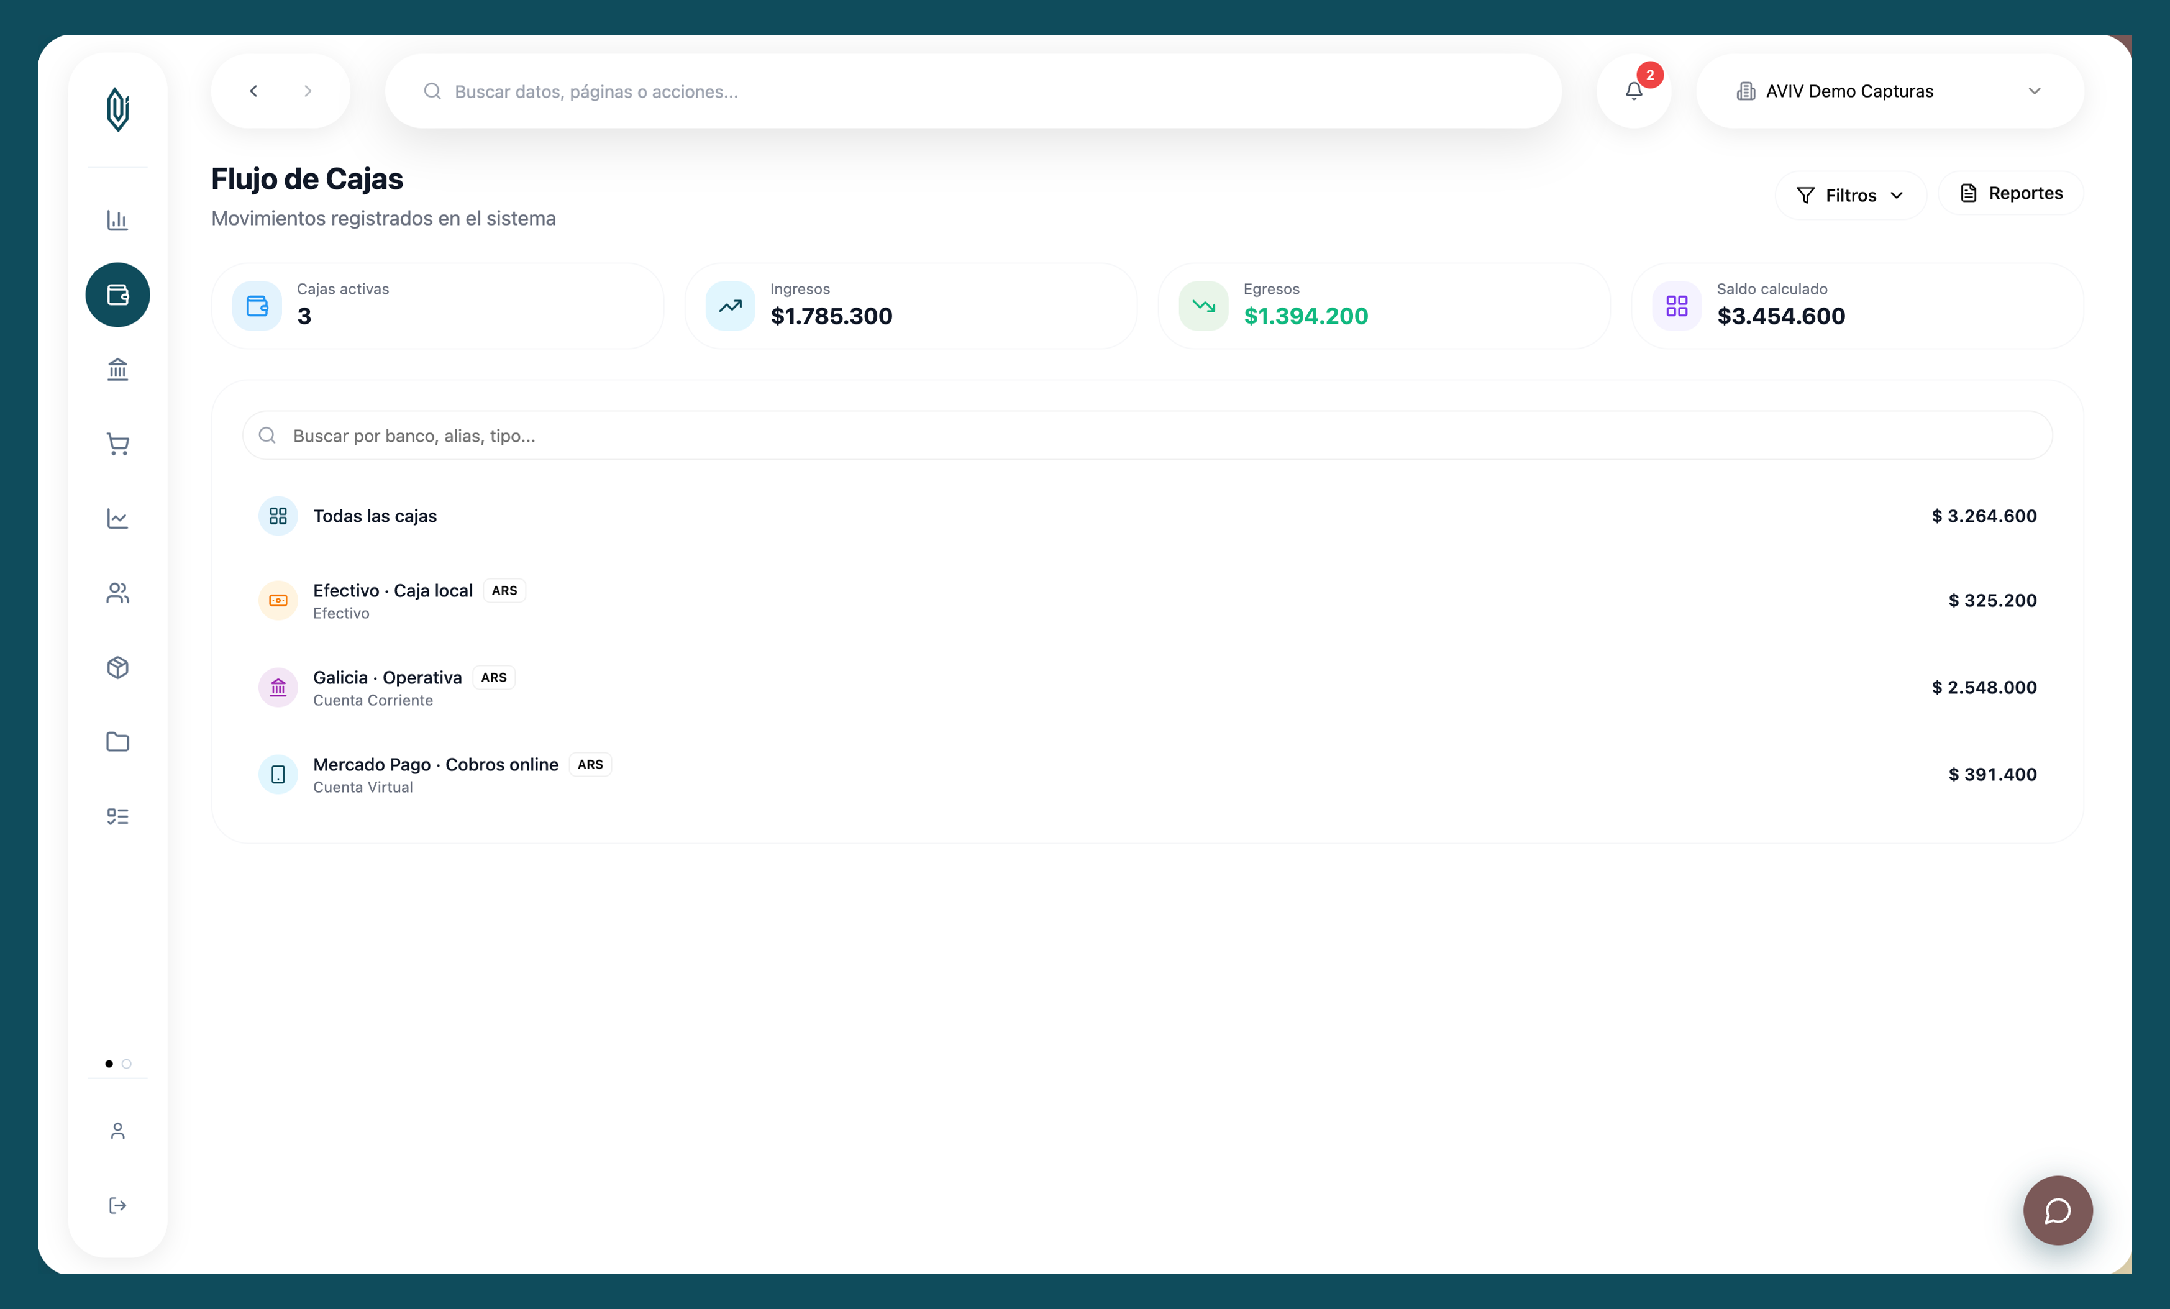This screenshot has width=2170, height=1309.
Task: Click the $ 325.200 balance
Action: click(1993, 601)
